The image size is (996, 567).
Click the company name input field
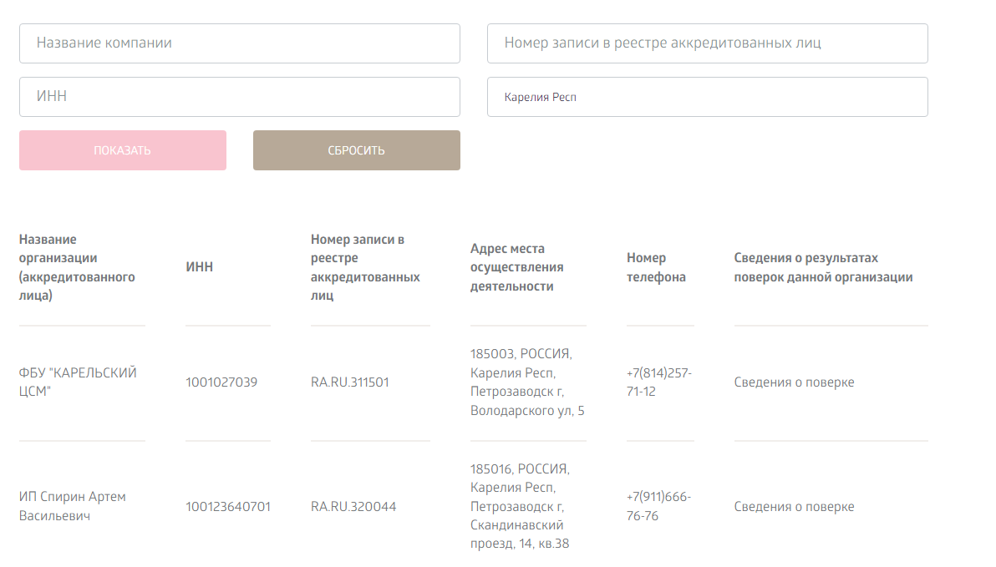[x=239, y=43]
